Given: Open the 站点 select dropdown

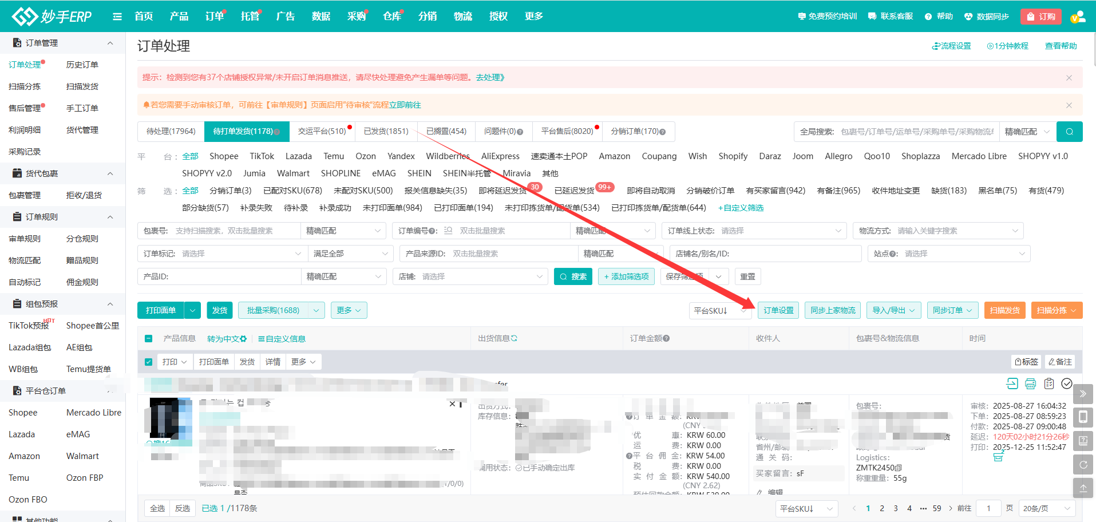Looking at the screenshot, I should tap(949, 254).
